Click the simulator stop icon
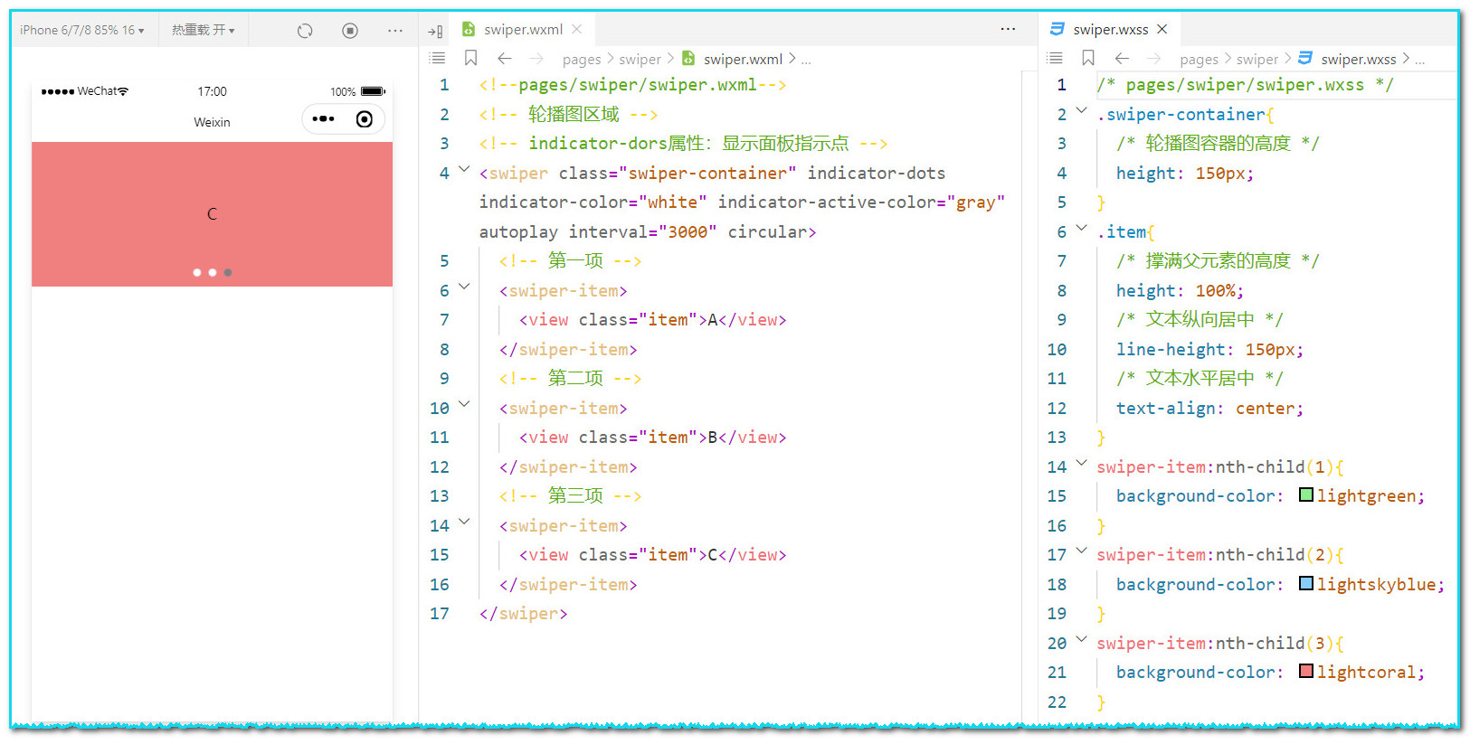The height and width of the screenshot is (744, 1470). coord(350,31)
